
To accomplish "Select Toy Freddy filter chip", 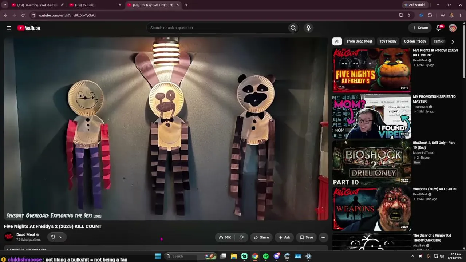I will click(x=388, y=41).
